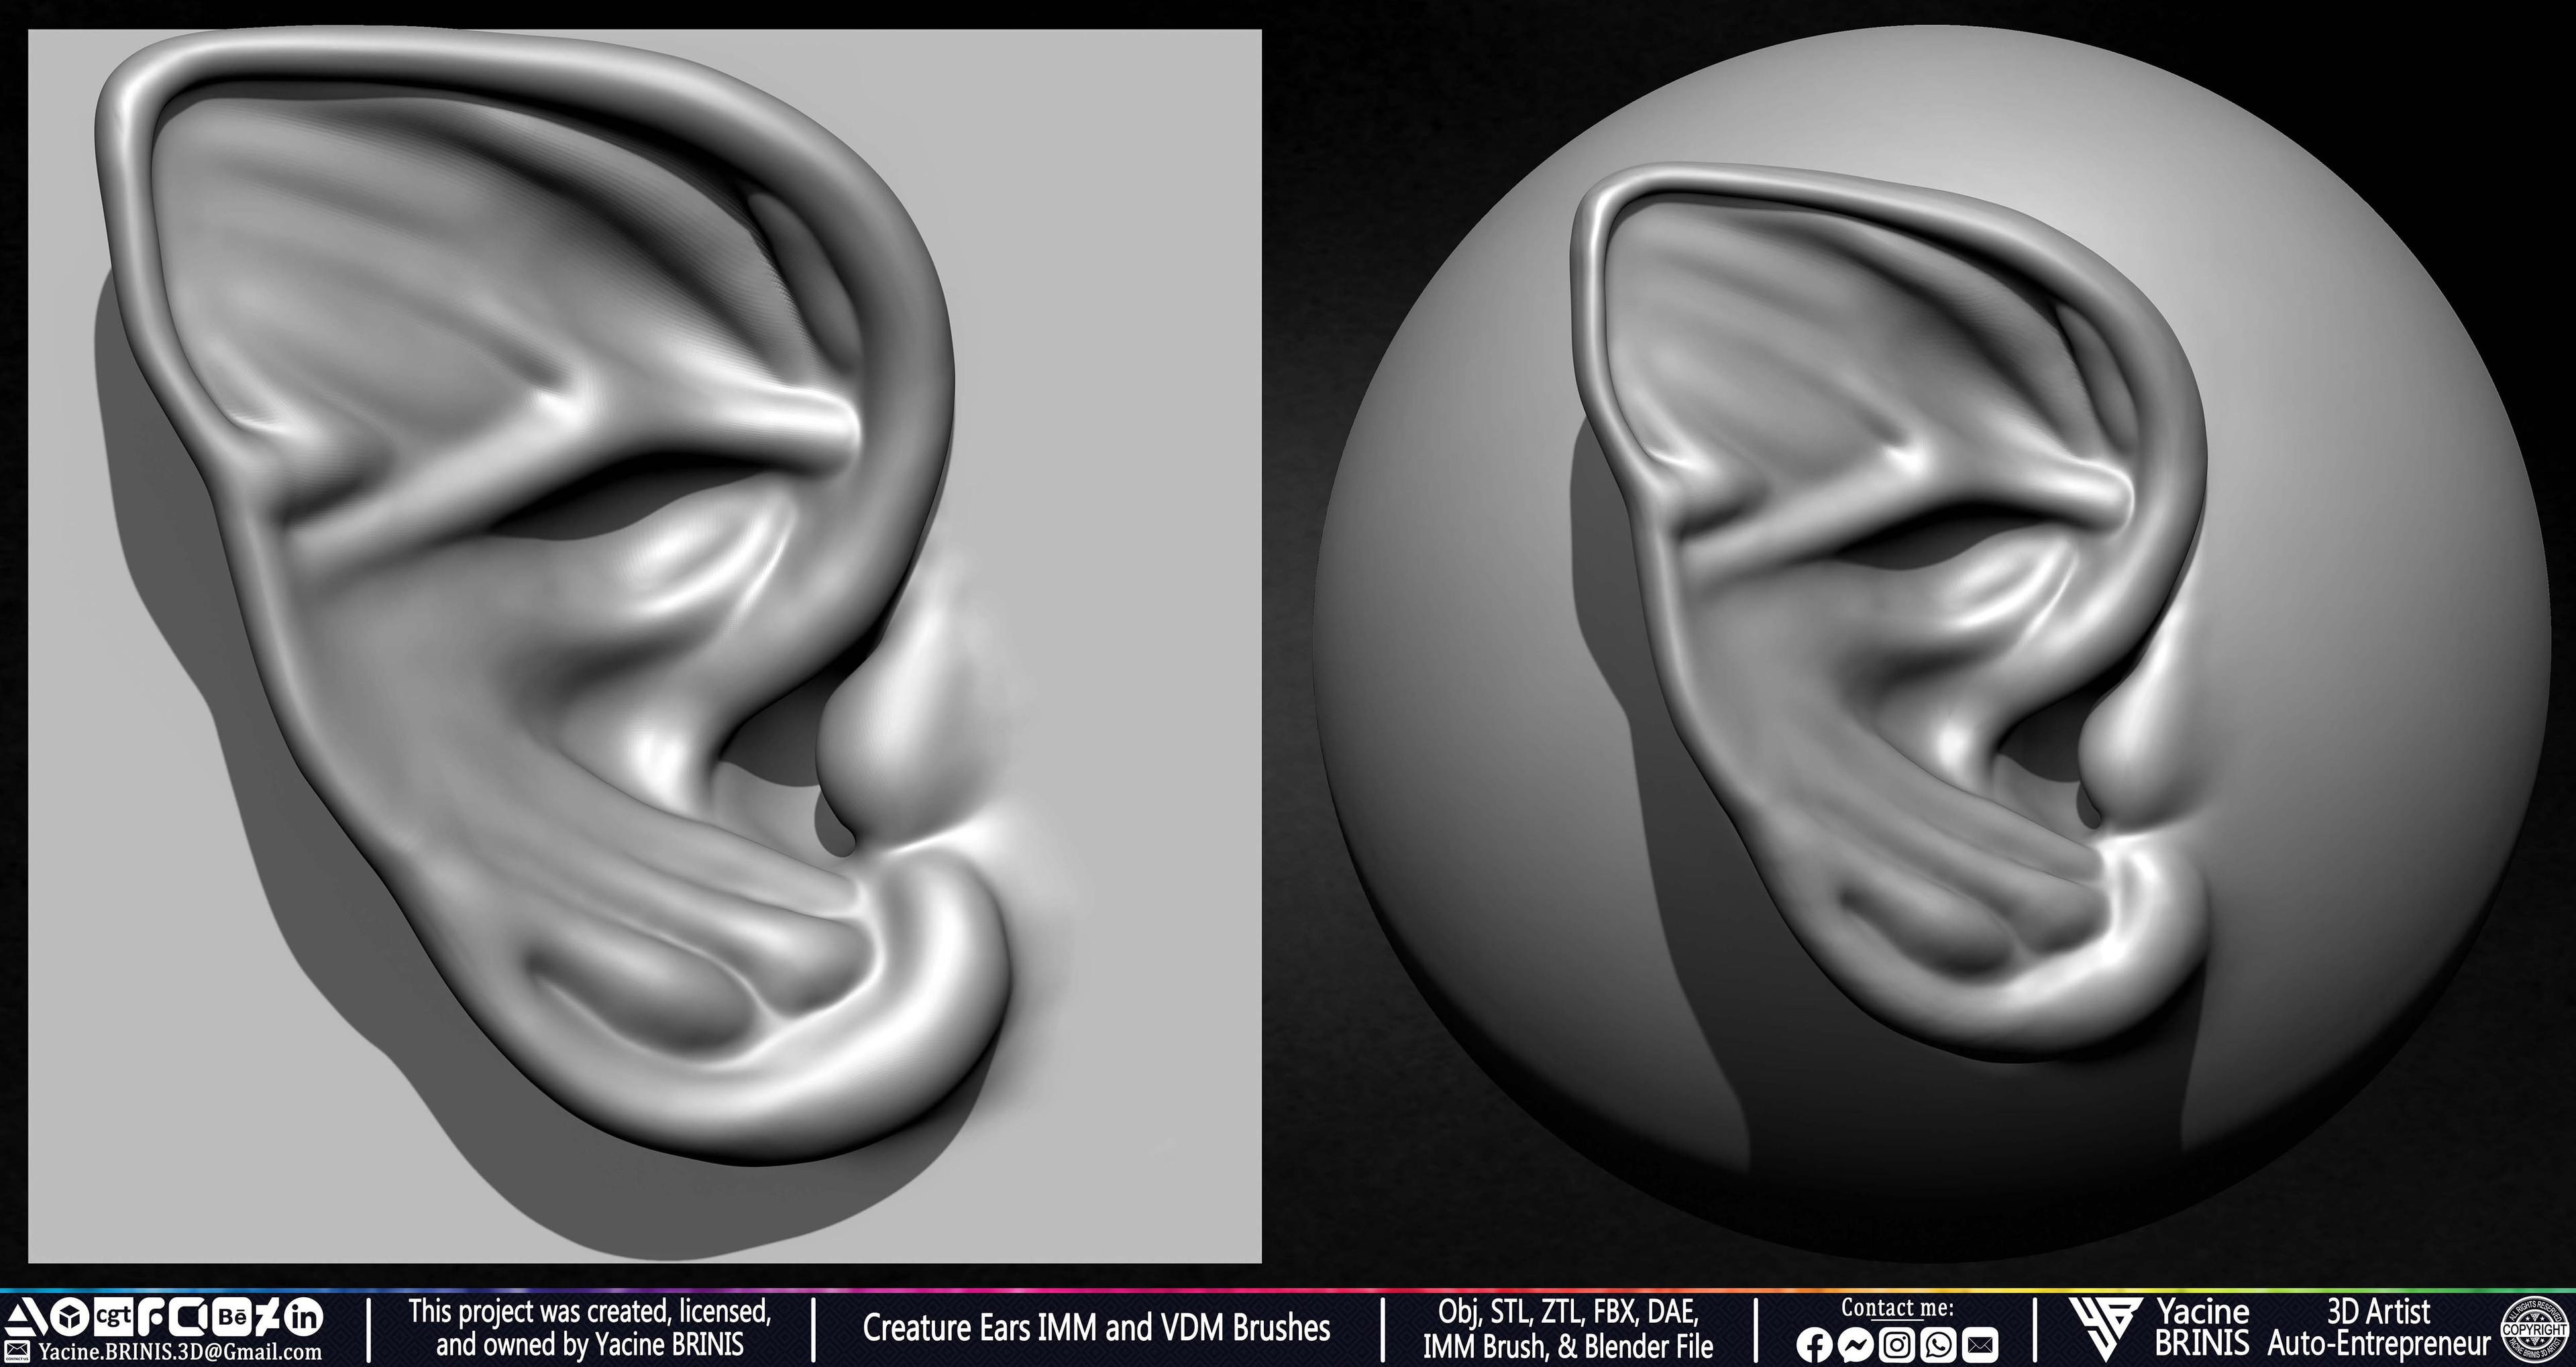The width and height of the screenshot is (2576, 1367).
Task: Click the DeviantArt icon
Action: pos(270,1316)
